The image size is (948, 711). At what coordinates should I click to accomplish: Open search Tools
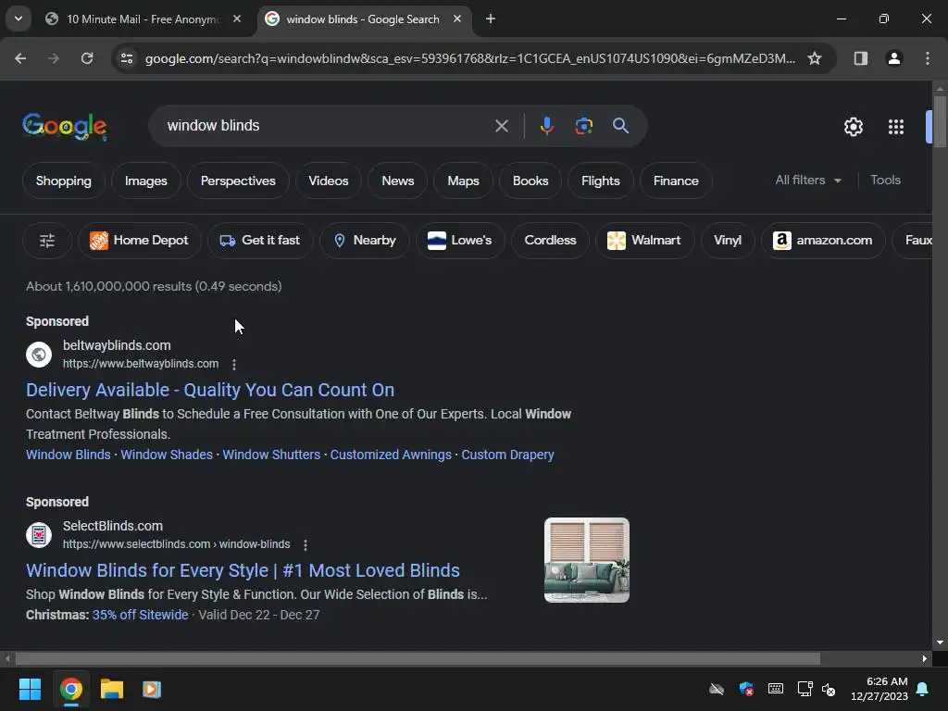885,181
